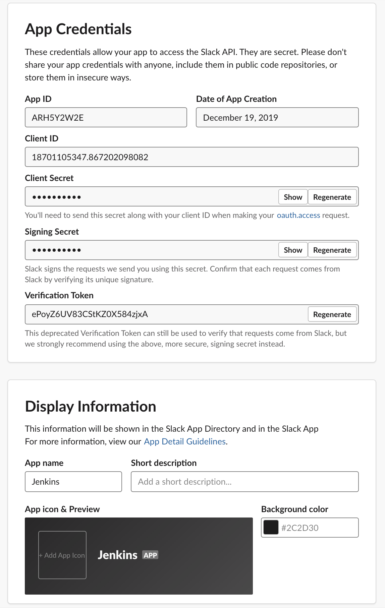The width and height of the screenshot is (385, 608).
Task: Click the App ID label
Action: coord(38,99)
